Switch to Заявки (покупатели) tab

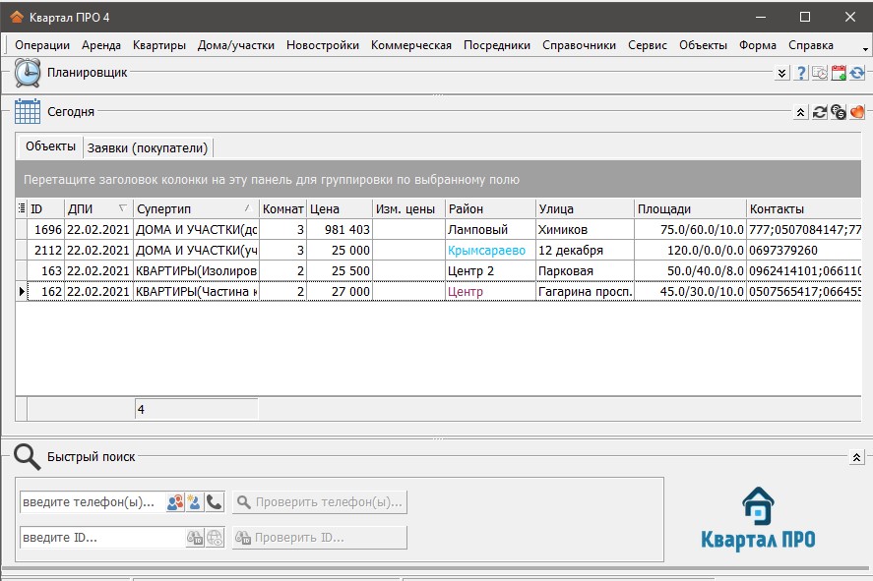coord(148,147)
